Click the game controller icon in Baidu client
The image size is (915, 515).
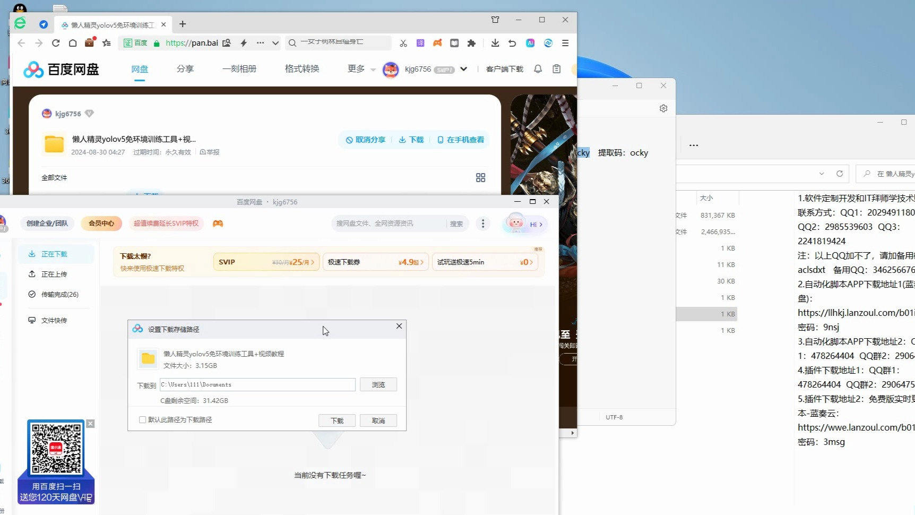point(218,224)
